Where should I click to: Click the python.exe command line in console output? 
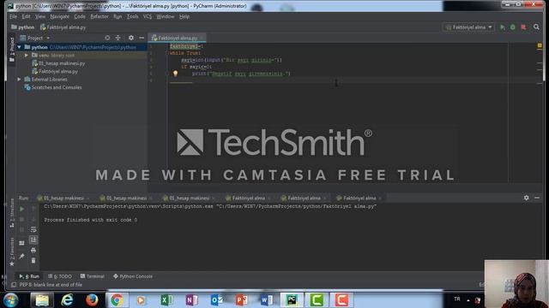[210, 206]
